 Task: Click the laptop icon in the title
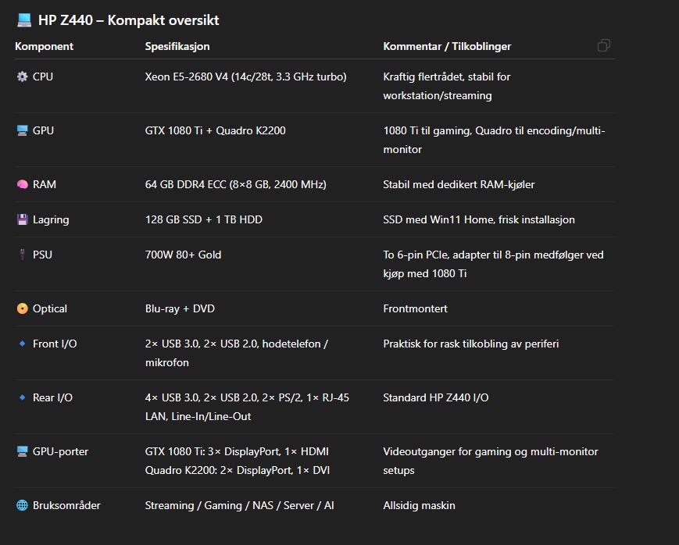23,20
